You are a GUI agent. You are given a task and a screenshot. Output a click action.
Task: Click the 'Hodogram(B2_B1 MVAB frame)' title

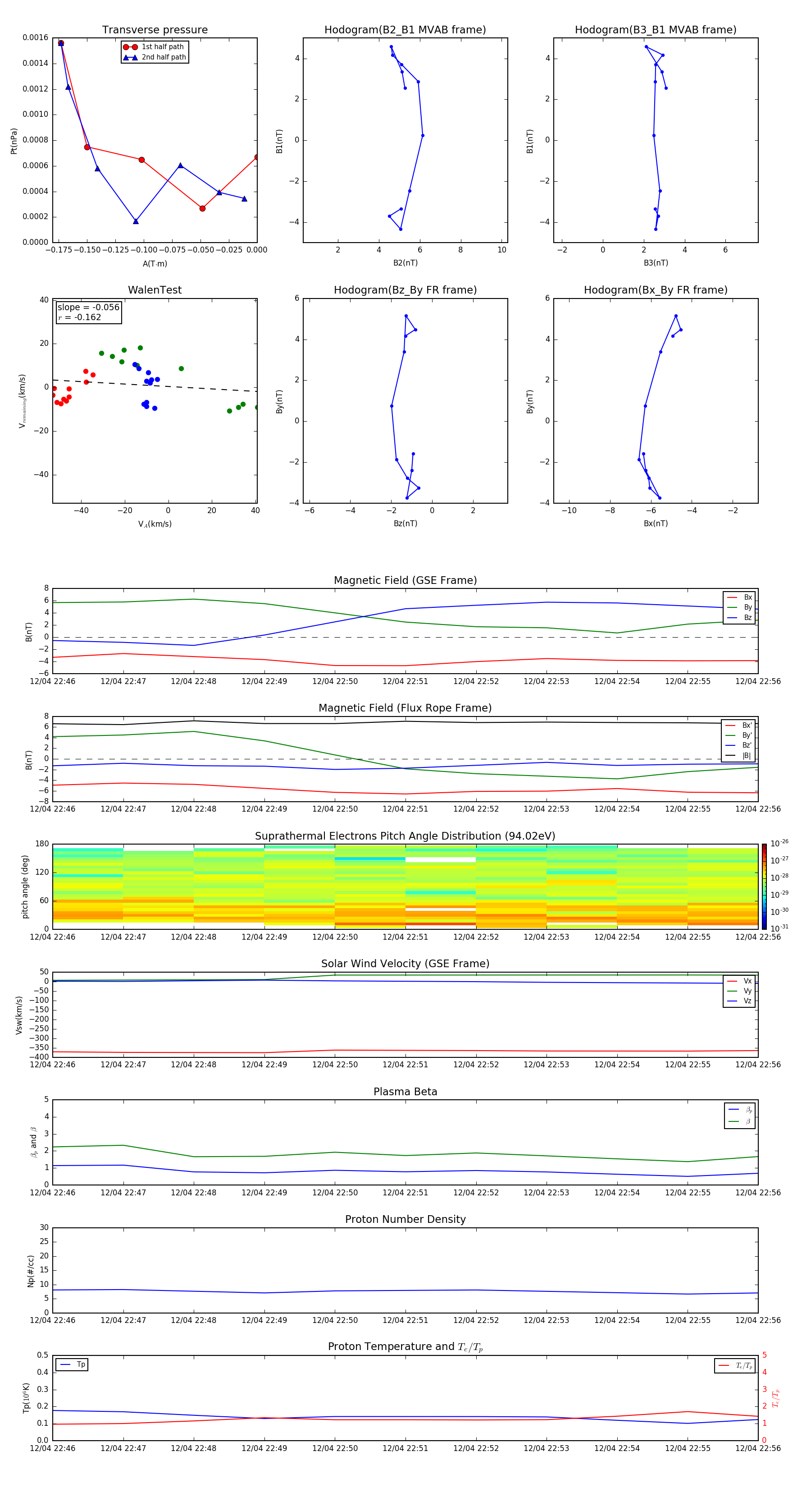click(x=405, y=29)
